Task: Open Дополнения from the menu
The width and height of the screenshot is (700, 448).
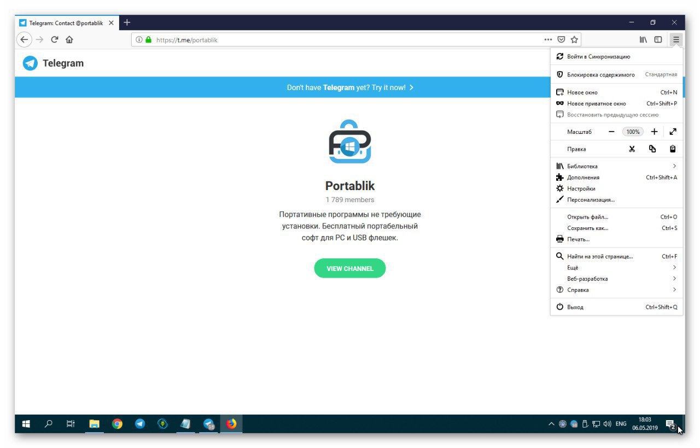Action: click(x=616, y=177)
